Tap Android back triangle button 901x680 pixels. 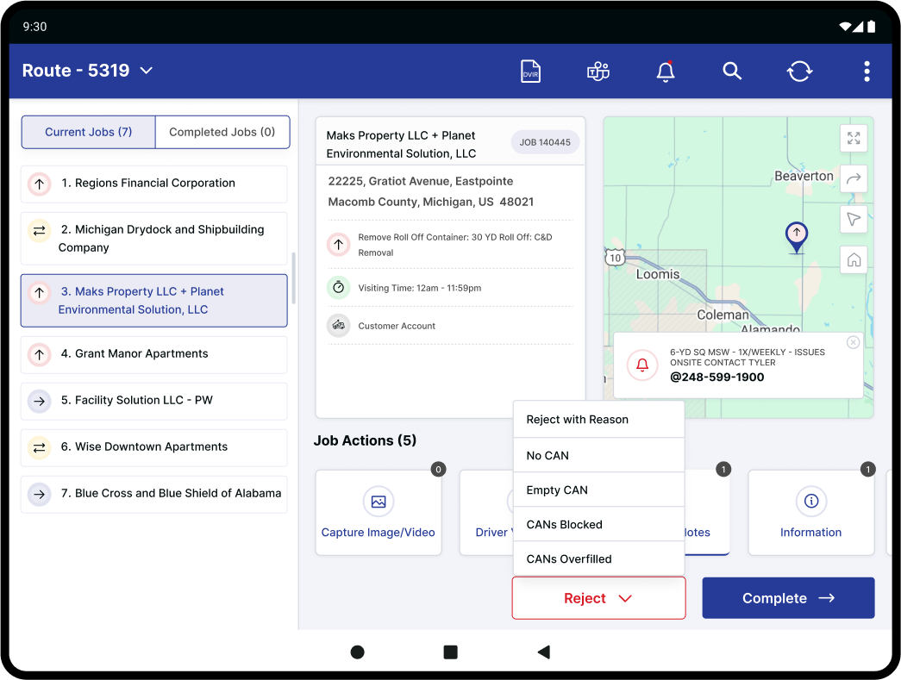(543, 652)
